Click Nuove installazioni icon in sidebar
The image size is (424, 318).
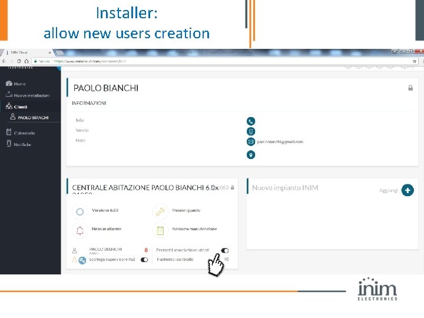click(9, 94)
